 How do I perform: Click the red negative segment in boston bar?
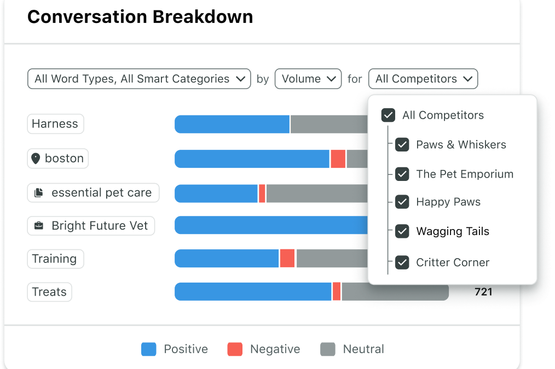tap(338, 159)
